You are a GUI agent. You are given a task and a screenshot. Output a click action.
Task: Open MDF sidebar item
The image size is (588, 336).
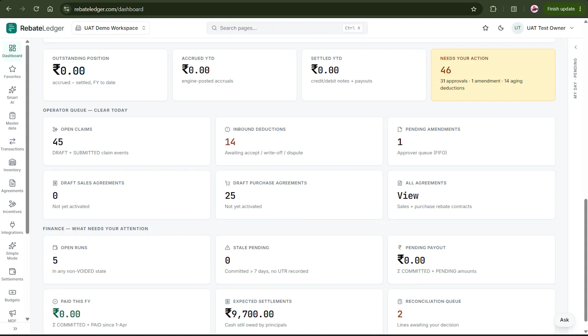click(12, 316)
